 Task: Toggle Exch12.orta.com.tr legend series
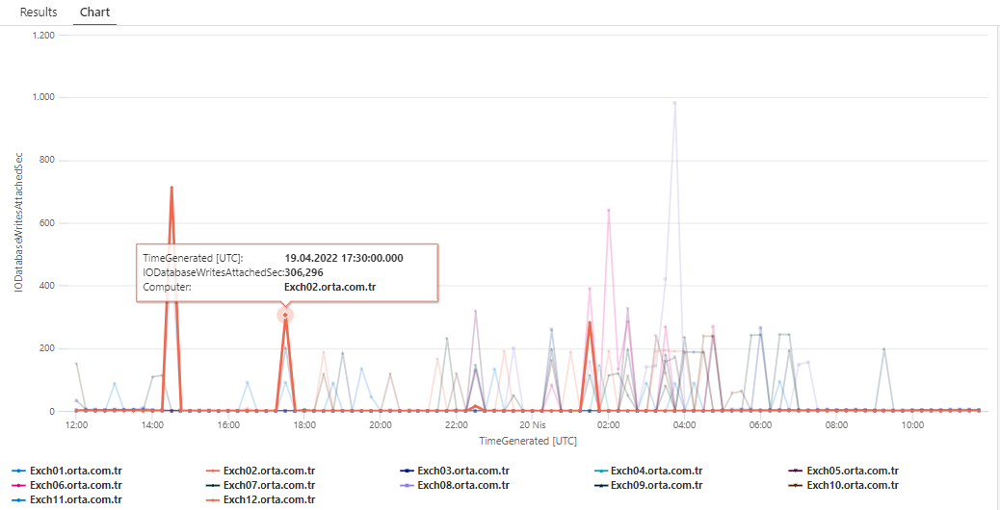[260, 499]
